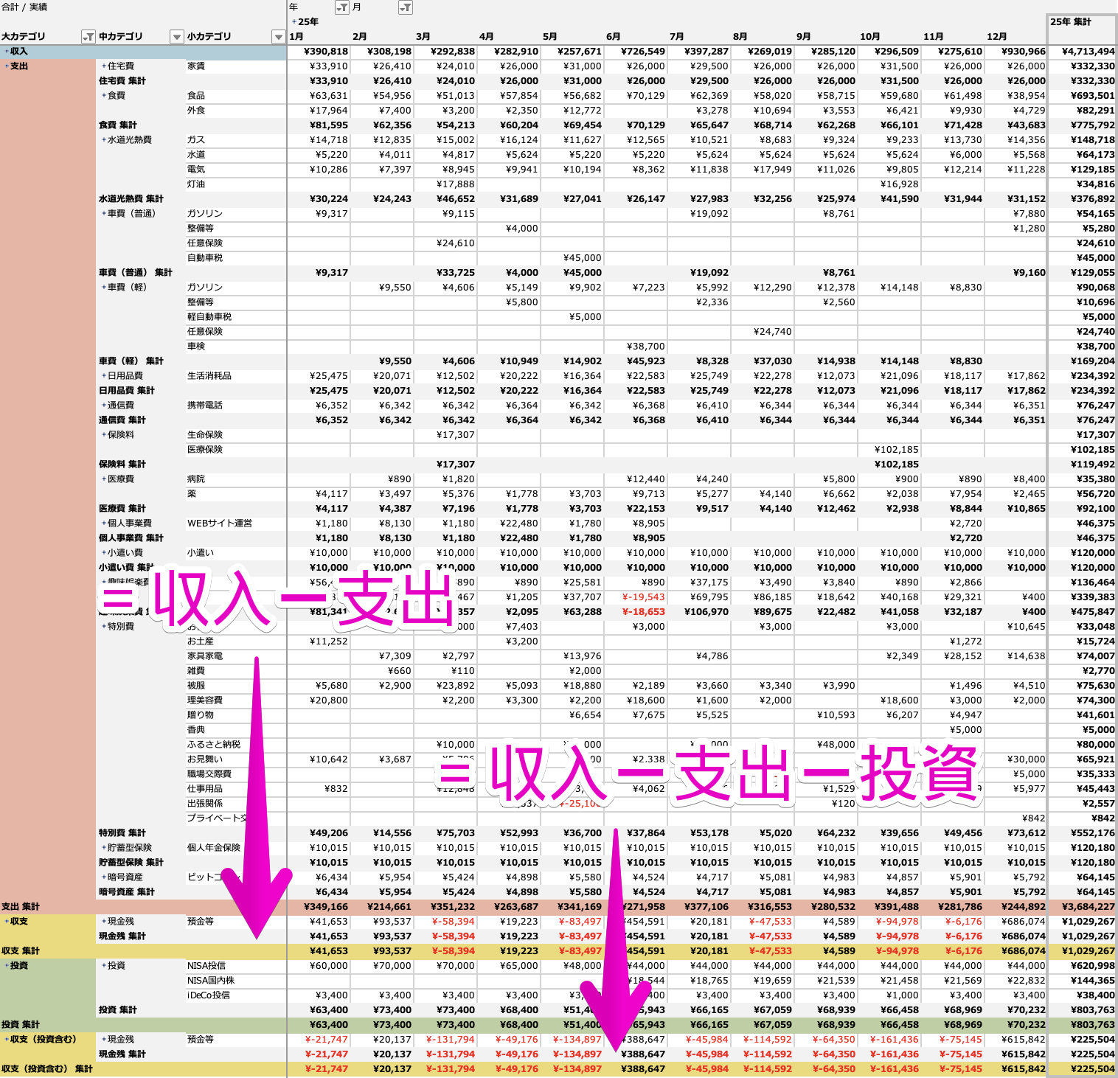The width and height of the screenshot is (1118, 1078).
Task: Collapse the 25年 column group
Action: point(294,22)
